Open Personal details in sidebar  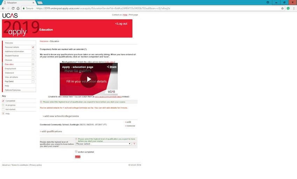12,47
